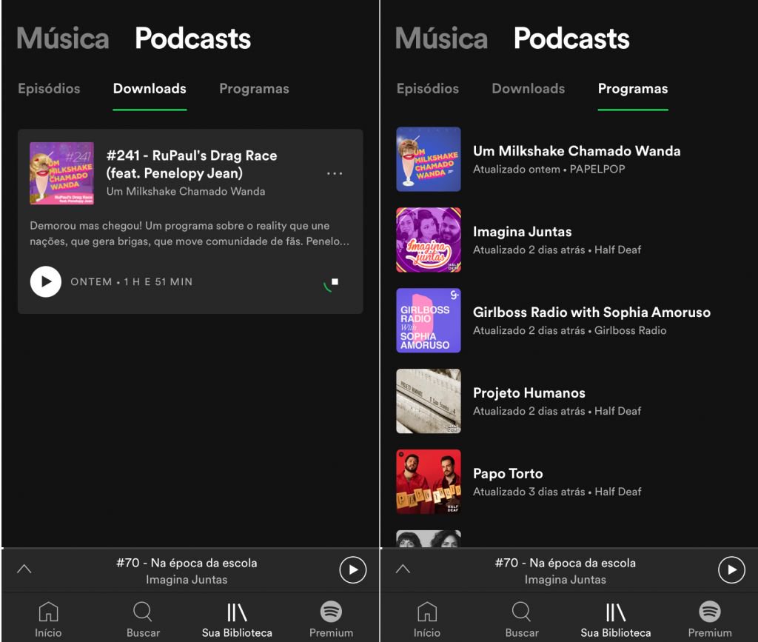758x642 pixels.
Task: Open Programas tab in the left screen
Action: 255,88
